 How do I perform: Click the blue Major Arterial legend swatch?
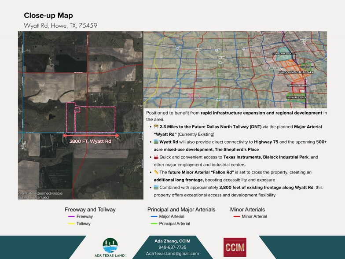pyautogui.click(x=154, y=217)
